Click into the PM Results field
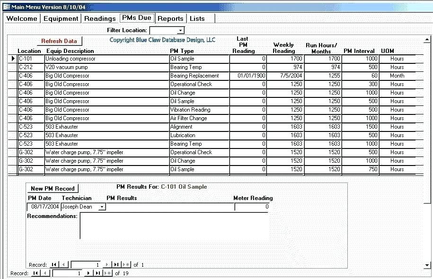This screenshot has width=433, height=279. 170,207
